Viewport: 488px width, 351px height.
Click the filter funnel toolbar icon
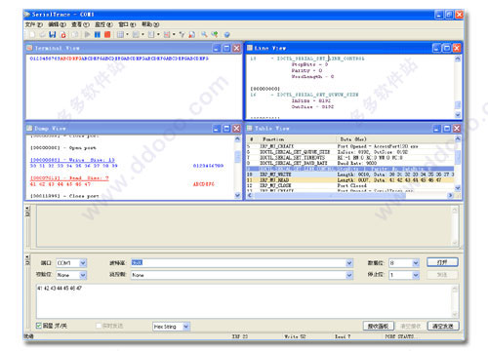[x=182, y=34]
